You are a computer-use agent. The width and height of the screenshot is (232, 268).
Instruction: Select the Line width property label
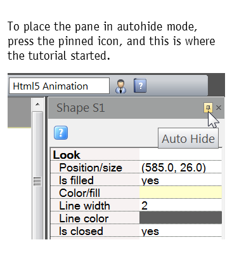point(84,206)
